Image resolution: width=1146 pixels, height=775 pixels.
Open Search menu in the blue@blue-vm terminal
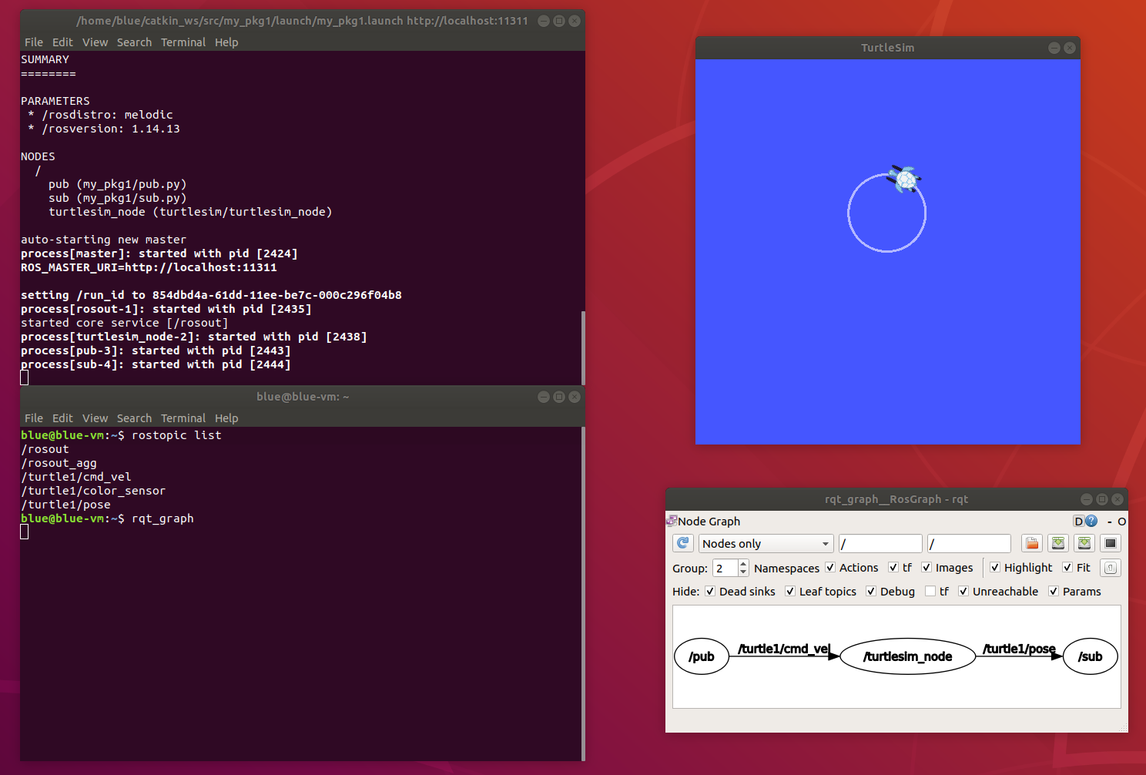click(x=134, y=418)
